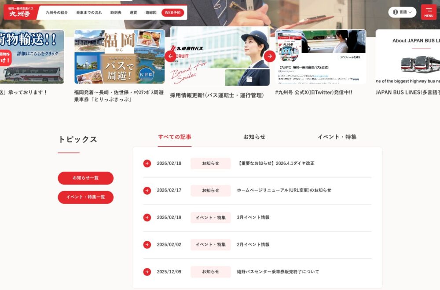Open the red hamburger MENU button
This screenshot has height=290, width=440.
point(429,12)
